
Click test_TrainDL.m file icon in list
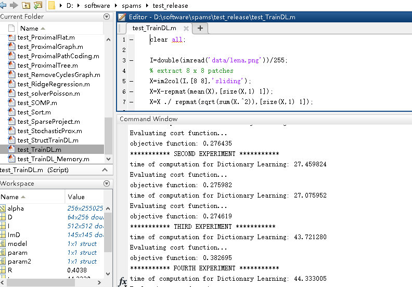tap(11, 149)
